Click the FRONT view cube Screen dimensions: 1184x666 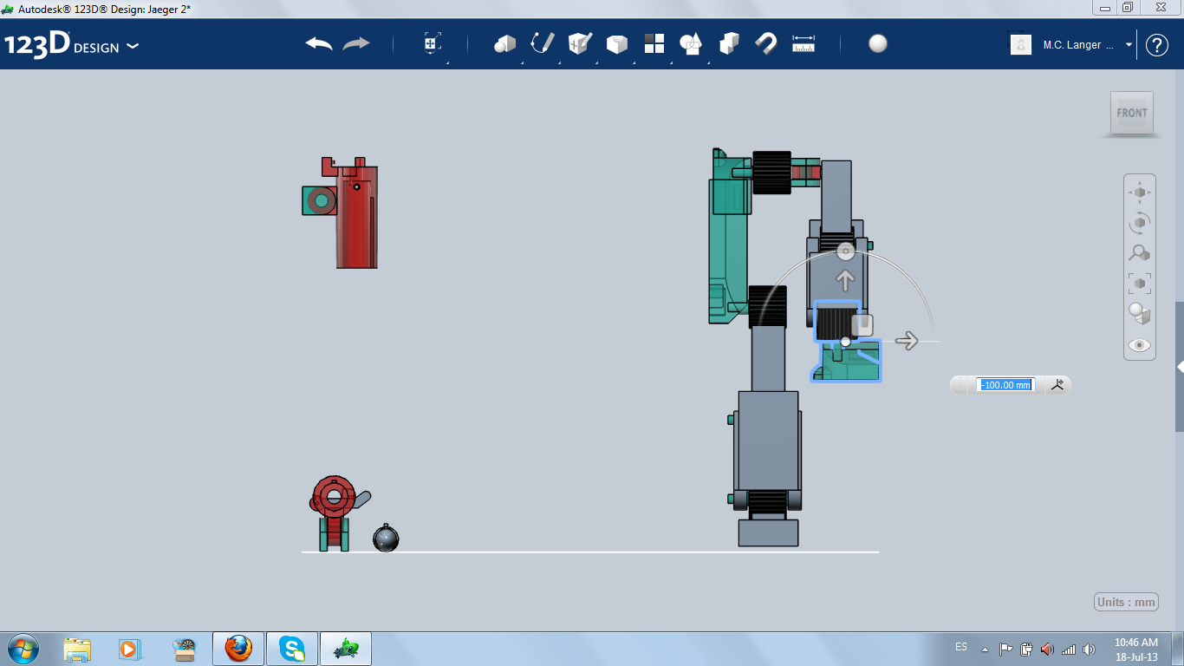[1131, 113]
